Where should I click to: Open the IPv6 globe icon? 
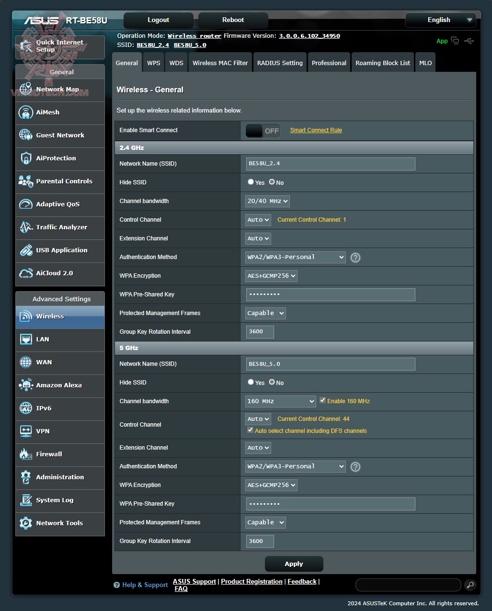pyautogui.click(x=26, y=408)
